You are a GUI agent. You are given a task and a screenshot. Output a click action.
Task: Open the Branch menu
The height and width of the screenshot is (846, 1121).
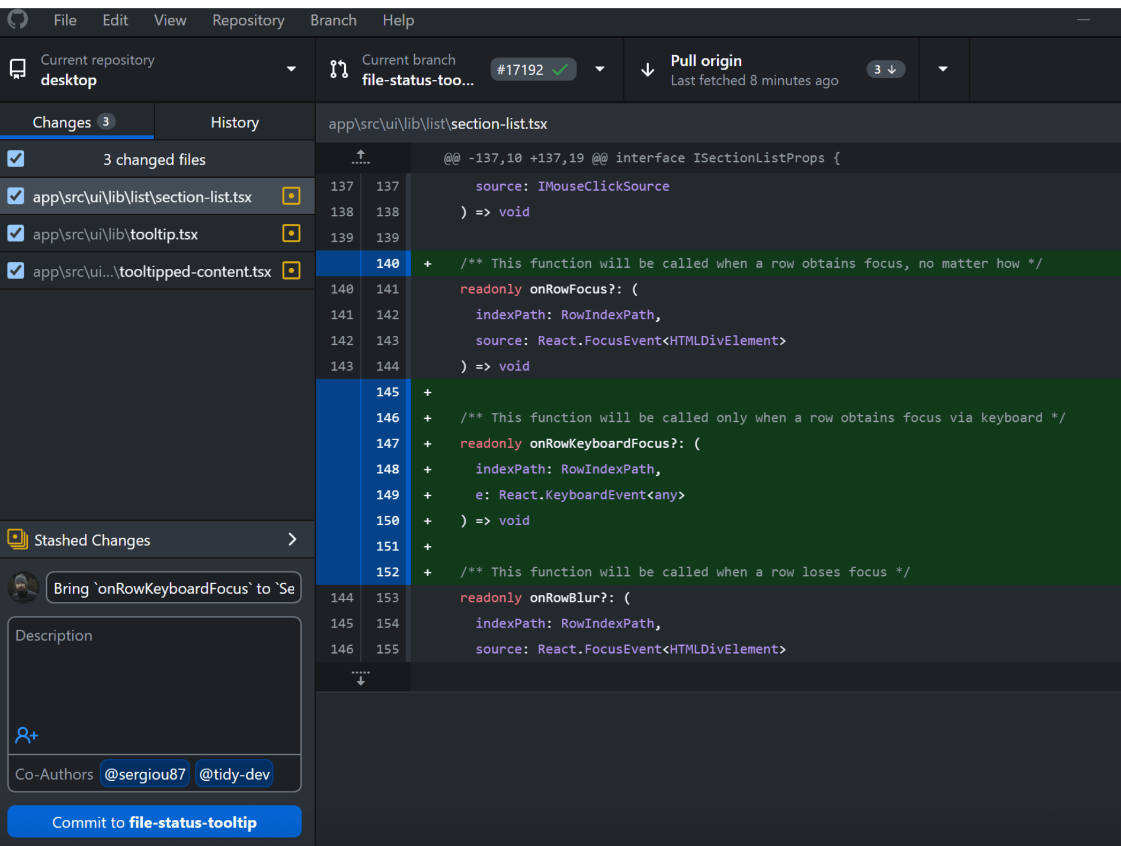click(333, 20)
